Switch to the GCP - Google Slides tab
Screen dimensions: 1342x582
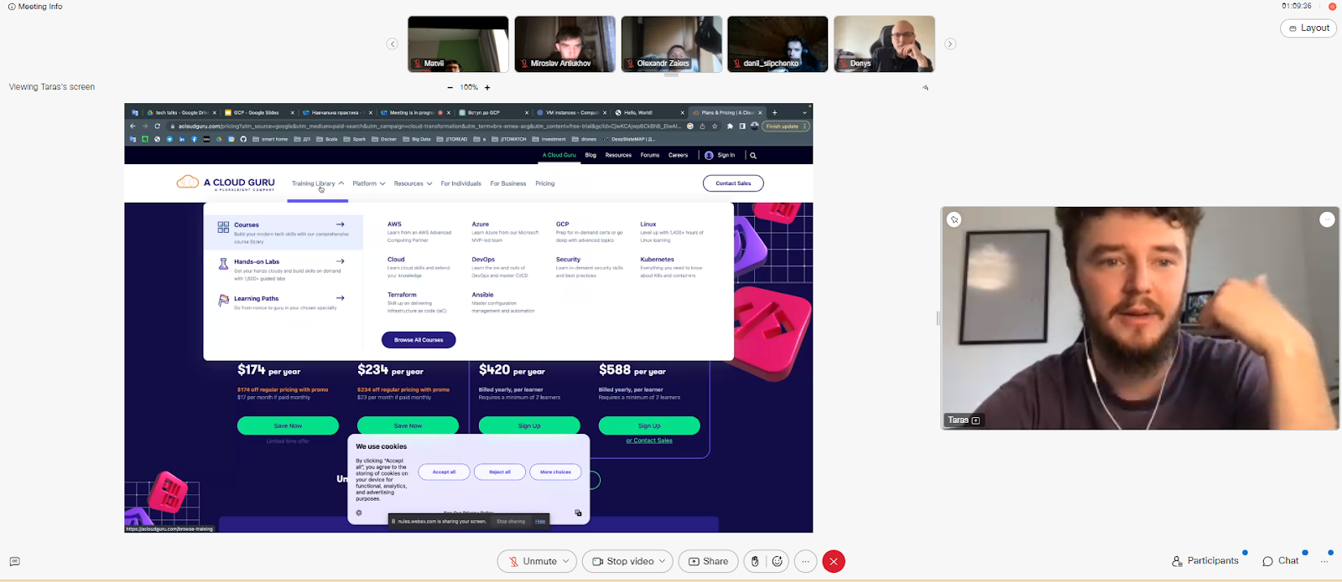pyautogui.click(x=257, y=112)
